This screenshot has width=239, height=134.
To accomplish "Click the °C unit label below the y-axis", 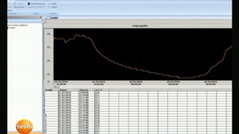I will 49,82.
